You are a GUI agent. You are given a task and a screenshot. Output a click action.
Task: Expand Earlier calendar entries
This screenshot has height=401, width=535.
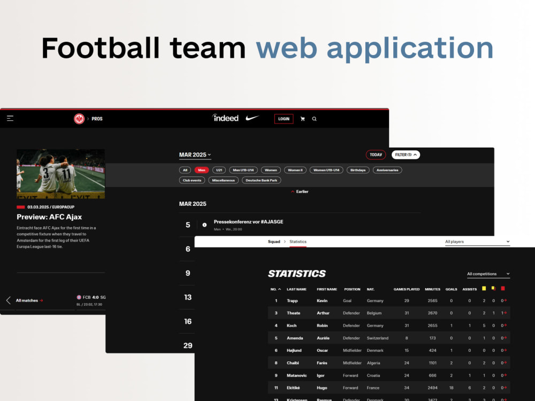(x=300, y=191)
